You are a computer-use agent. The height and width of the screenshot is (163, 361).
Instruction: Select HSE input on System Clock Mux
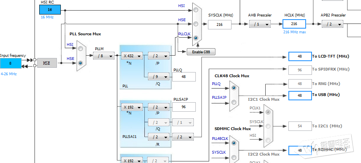point(195,23)
